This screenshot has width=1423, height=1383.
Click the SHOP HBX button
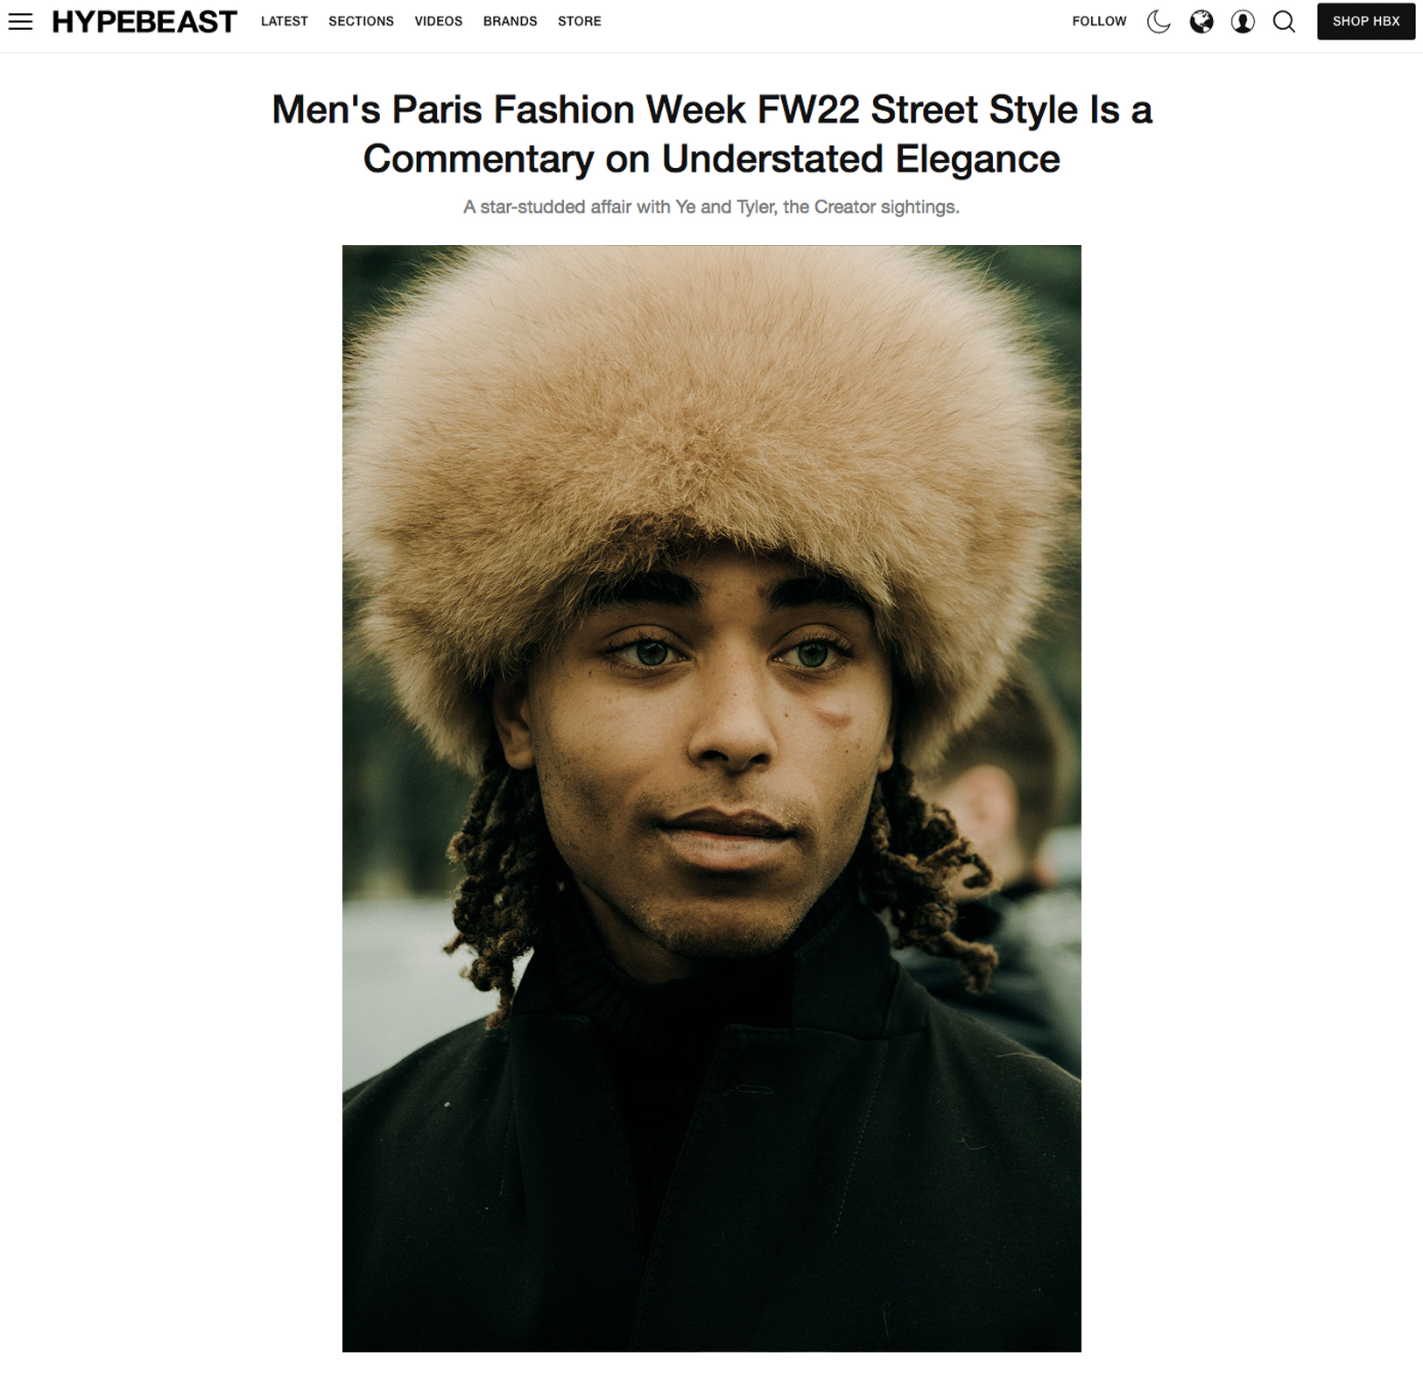1366,22
